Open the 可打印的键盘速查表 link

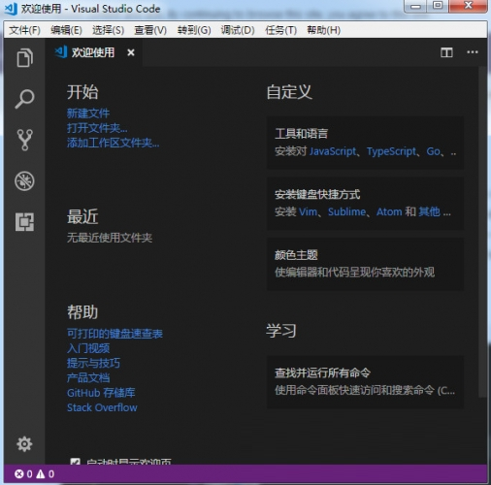[x=115, y=334]
